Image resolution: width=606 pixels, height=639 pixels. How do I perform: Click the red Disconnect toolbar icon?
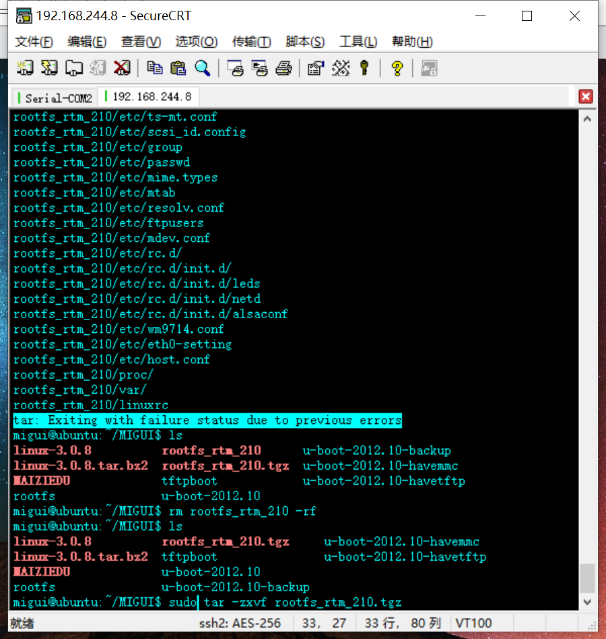tap(122, 68)
